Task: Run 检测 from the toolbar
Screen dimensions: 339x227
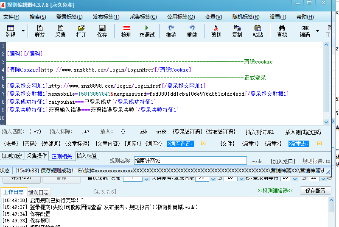Action: tap(126, 31)
